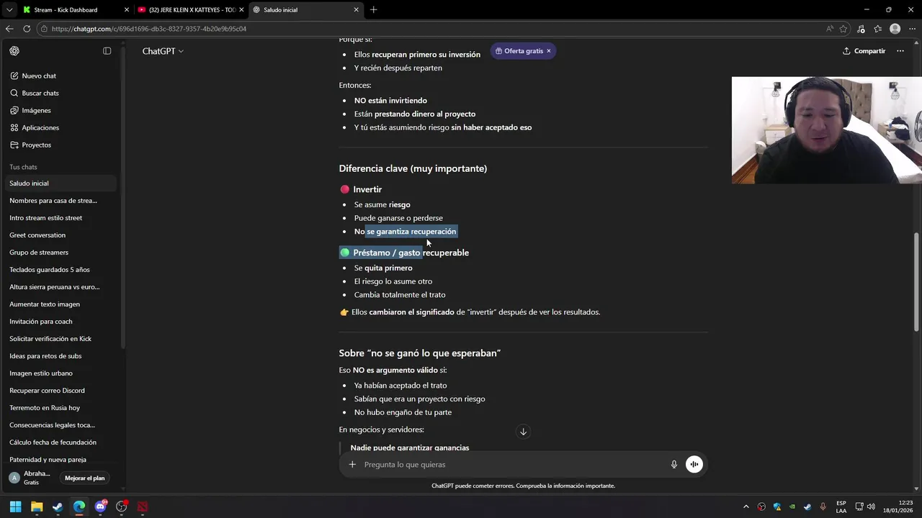
Task: Dismiss the Oferta gratis badge
Action: coord(548,51)
